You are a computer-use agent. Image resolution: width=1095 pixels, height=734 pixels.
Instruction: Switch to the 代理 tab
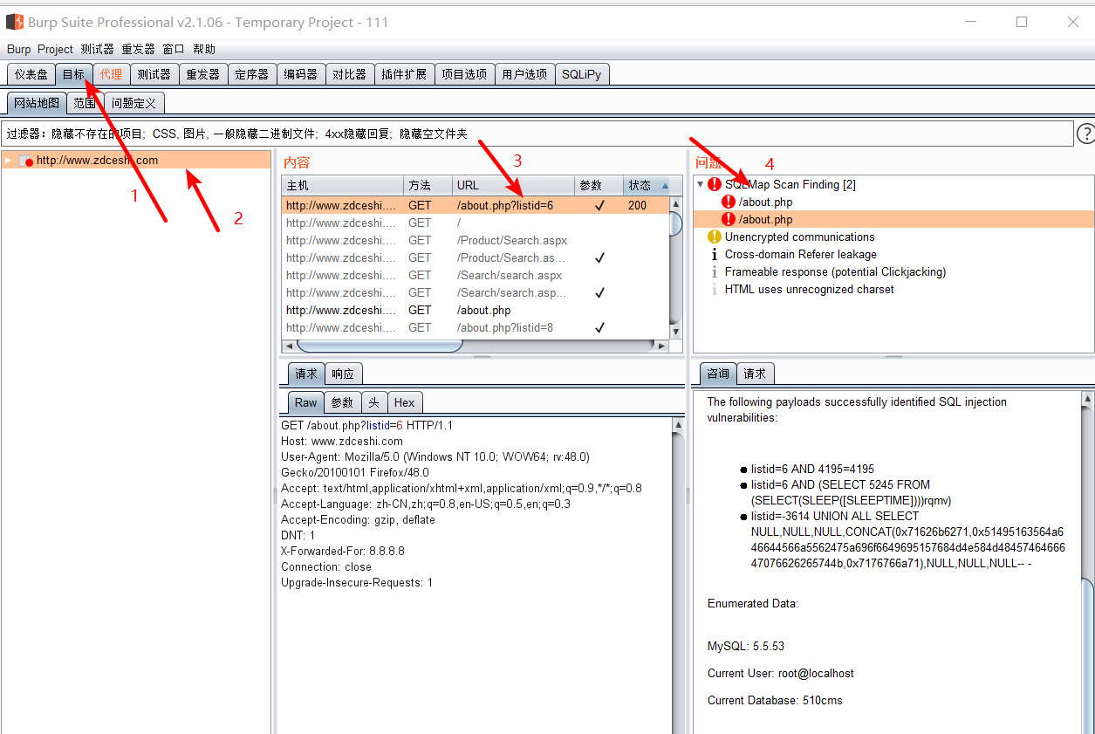pos(111,74)
